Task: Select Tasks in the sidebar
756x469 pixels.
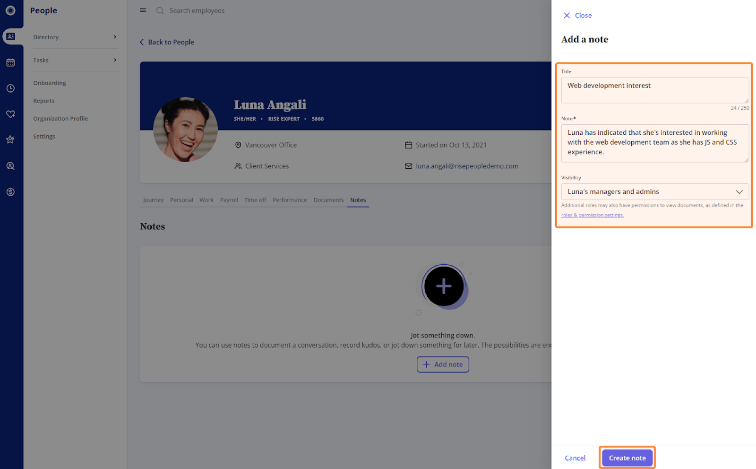Action: click(x=41, y=61)
